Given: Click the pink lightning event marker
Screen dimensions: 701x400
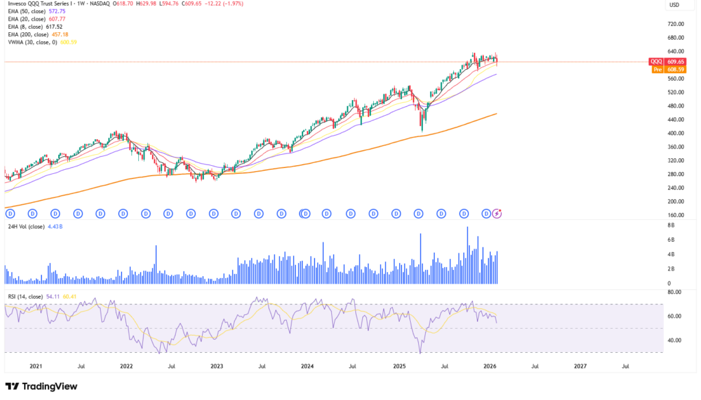Looking at the screenshot, I should pyautogui.click(x=498, y=214).
